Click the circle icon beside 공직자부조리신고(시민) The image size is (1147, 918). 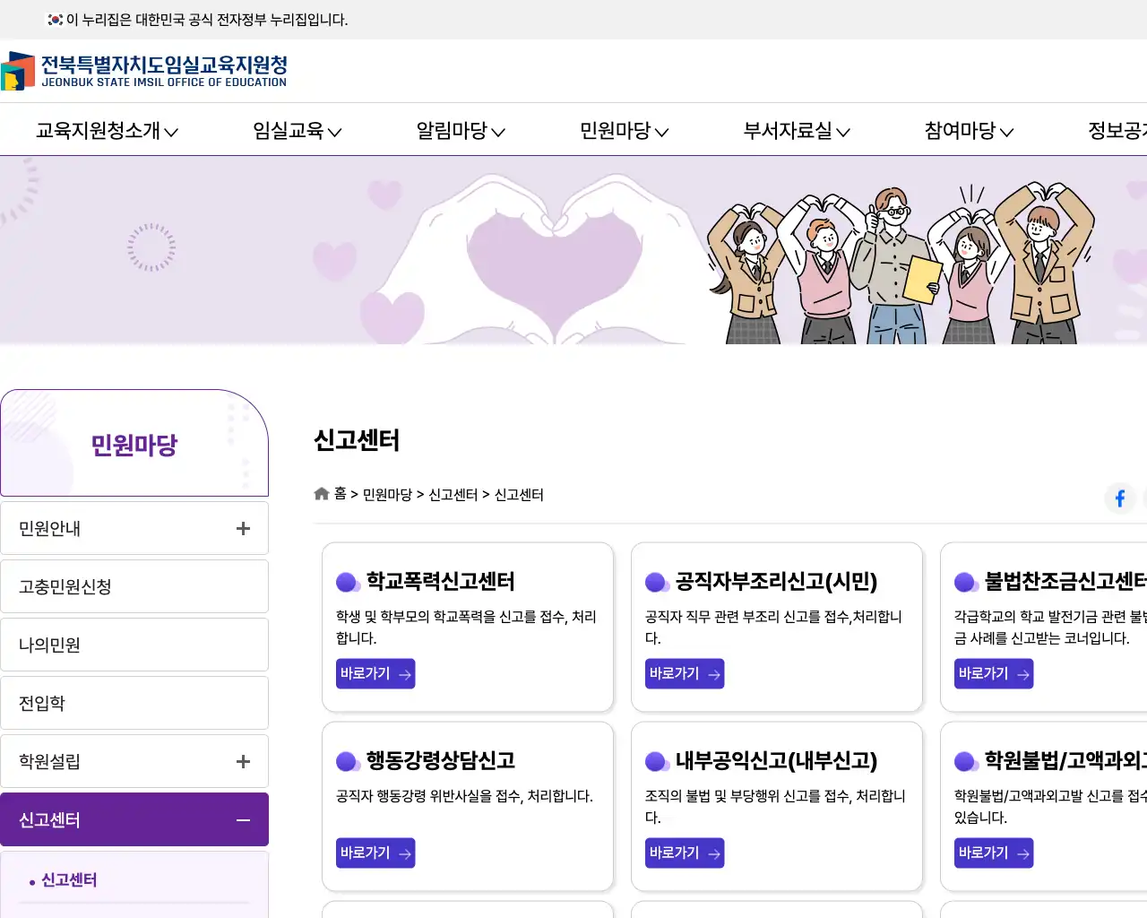657,581
